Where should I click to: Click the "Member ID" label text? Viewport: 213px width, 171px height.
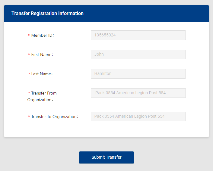point(42,36)
